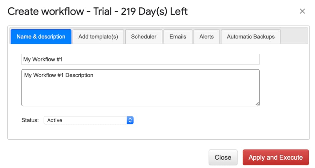315x168 pixels.
Task: Open the Add template(s) tab
Action: [98, 37]
